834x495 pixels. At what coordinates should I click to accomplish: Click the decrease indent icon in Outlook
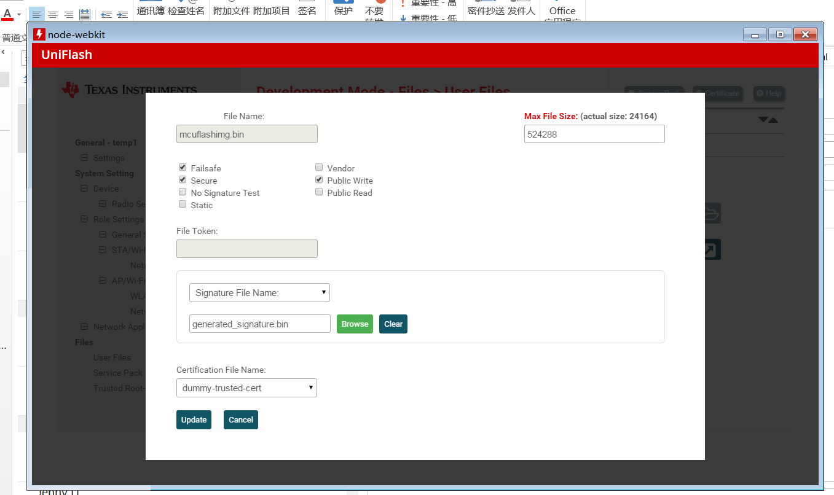106,14
